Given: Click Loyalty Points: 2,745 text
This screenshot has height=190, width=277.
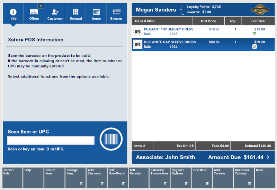Looking at the screenshot, I should 204,7.
